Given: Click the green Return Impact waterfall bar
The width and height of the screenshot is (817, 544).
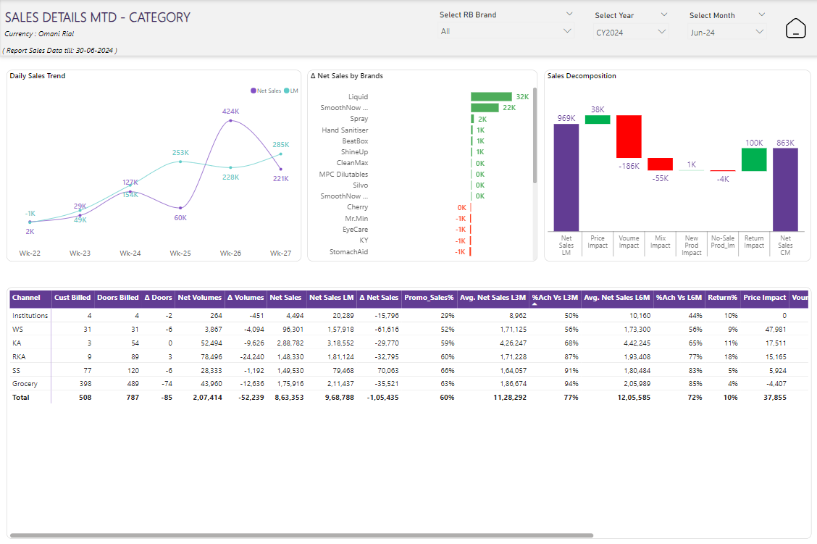Looking at the screenshot, I should click(753, 159).
